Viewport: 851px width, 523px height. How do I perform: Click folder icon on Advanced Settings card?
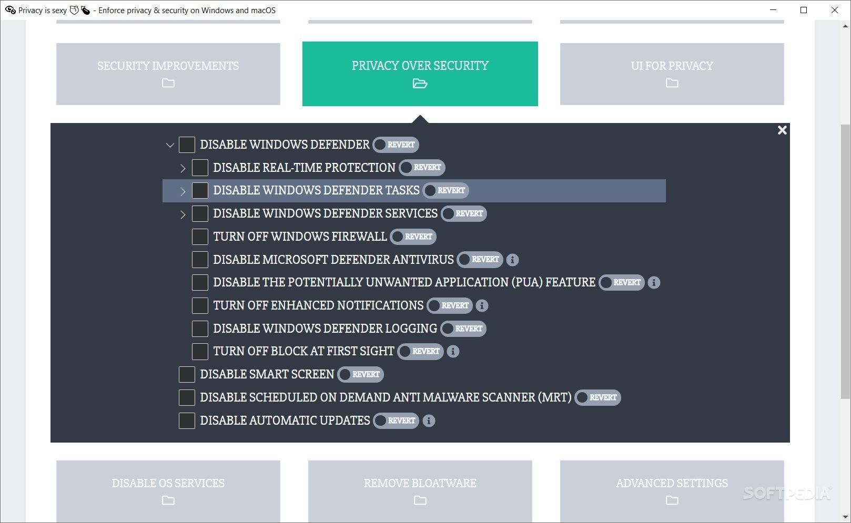tap(672, 500)
